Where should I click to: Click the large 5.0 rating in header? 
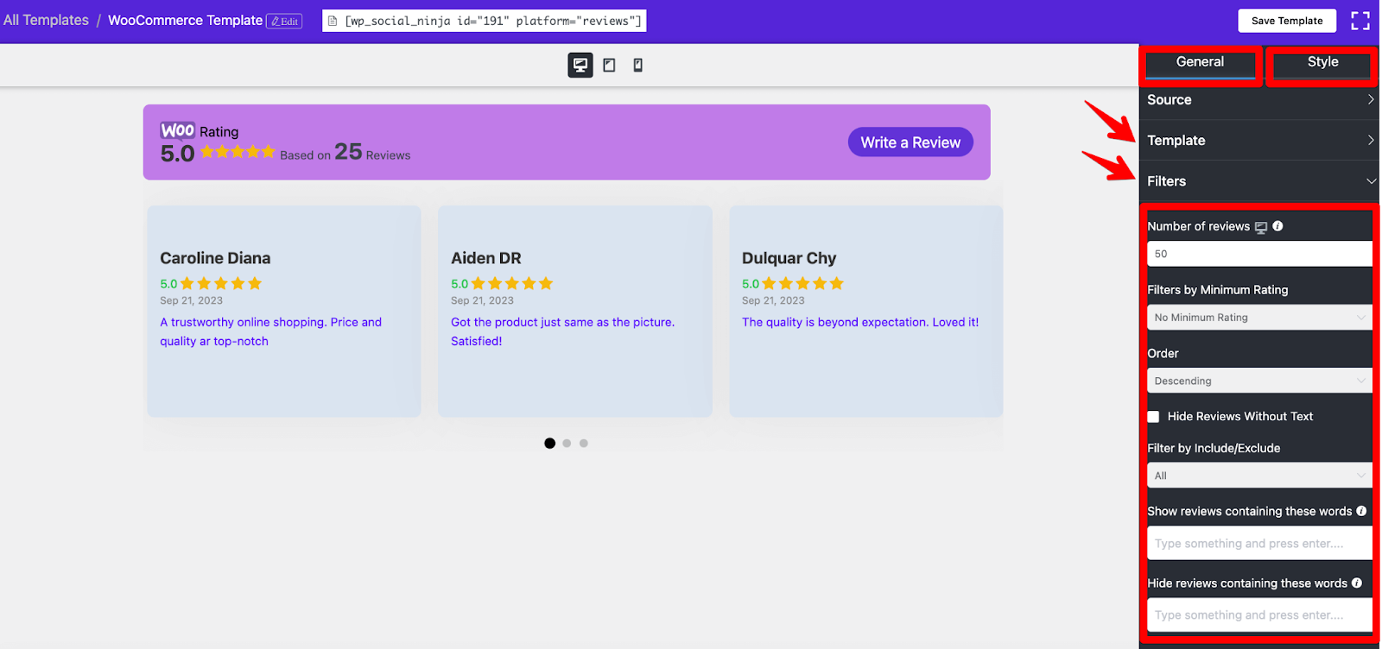point(177,154)
